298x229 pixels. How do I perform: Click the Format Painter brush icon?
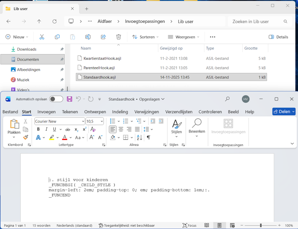26,137
